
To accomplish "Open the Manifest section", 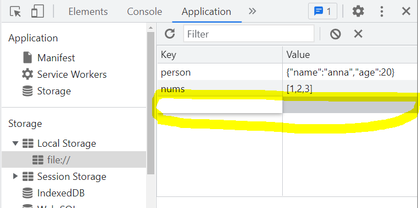I will 56,57.
